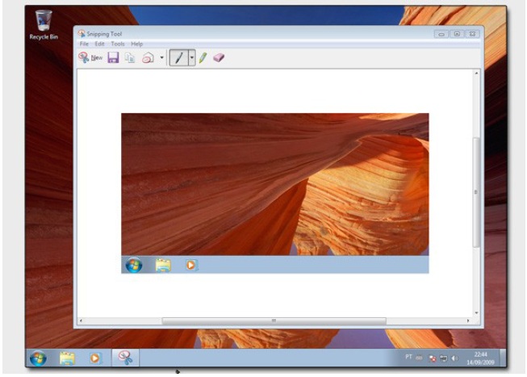Viewport: 527px width, 377px height.
Task: Open the Tools menu
Action: [x=118, y=44]
